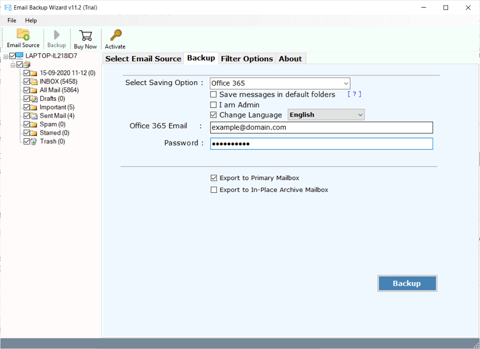Select the All Mail (5864) tree item
Image resolution: width=480 pixels, height=349 pixels.
[59, 91]
